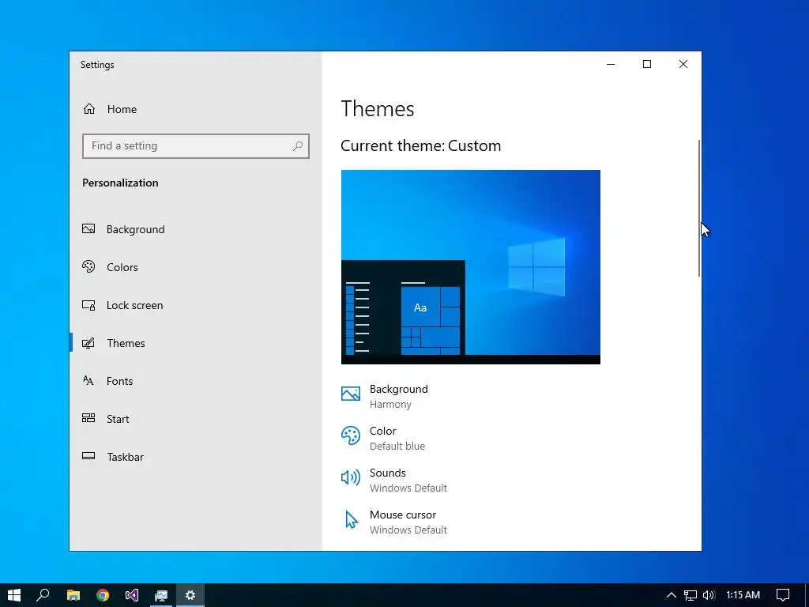Click the Themes brush icon in sidebar

pos(88,343)
